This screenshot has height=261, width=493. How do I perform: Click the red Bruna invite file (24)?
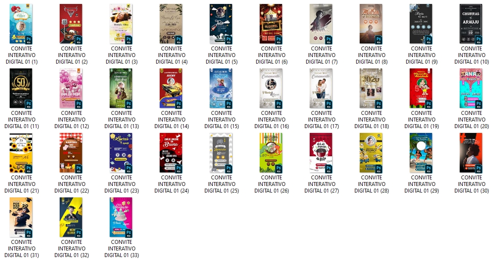point(171,153)
